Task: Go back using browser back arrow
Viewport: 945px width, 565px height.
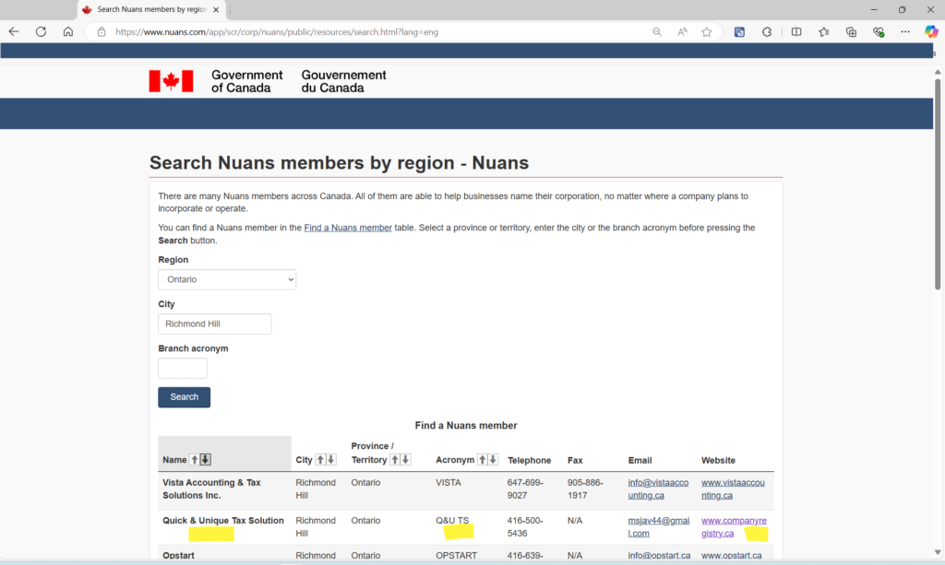Action: 14,32
